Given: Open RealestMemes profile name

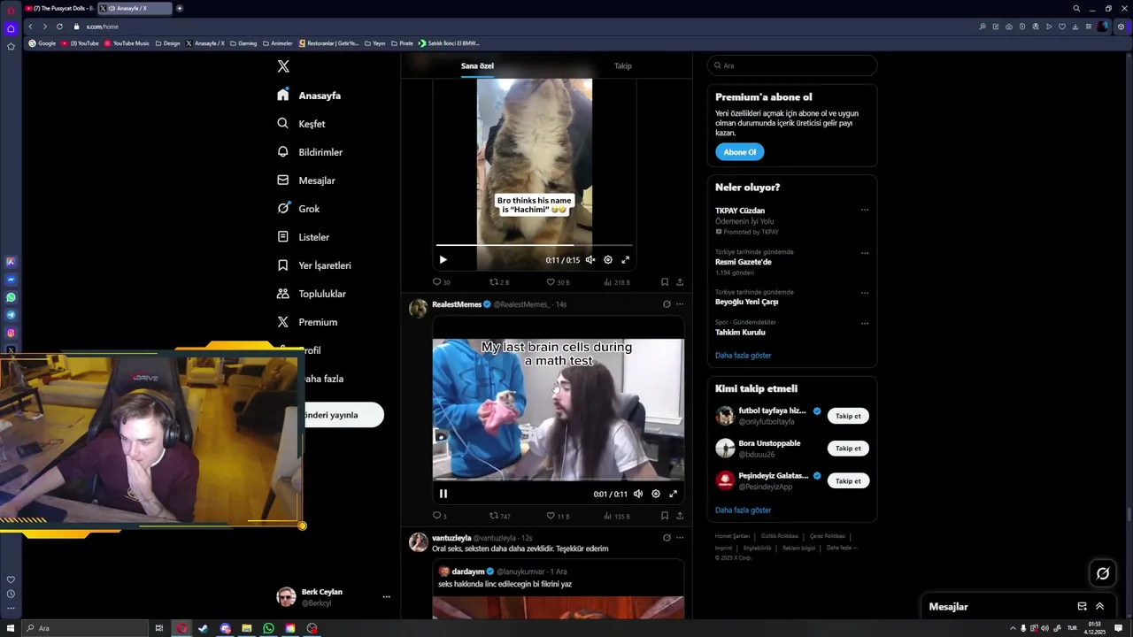Looking at the screenshot, I should 457,304.
